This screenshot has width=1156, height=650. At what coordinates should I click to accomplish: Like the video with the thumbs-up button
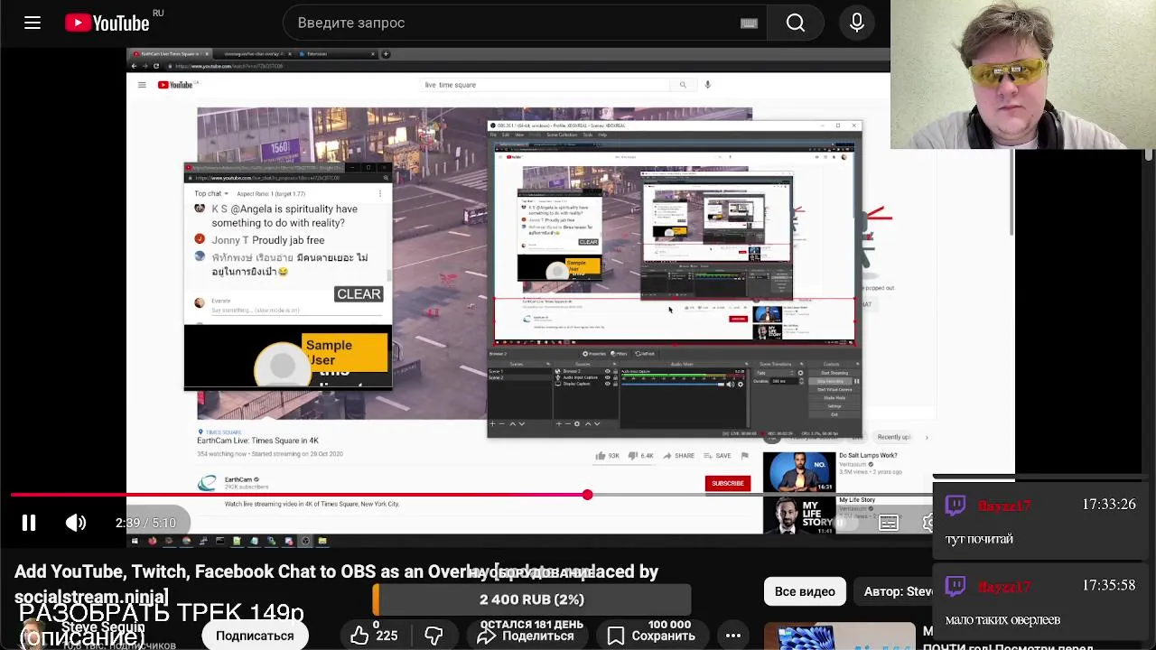tap(375, 636)
